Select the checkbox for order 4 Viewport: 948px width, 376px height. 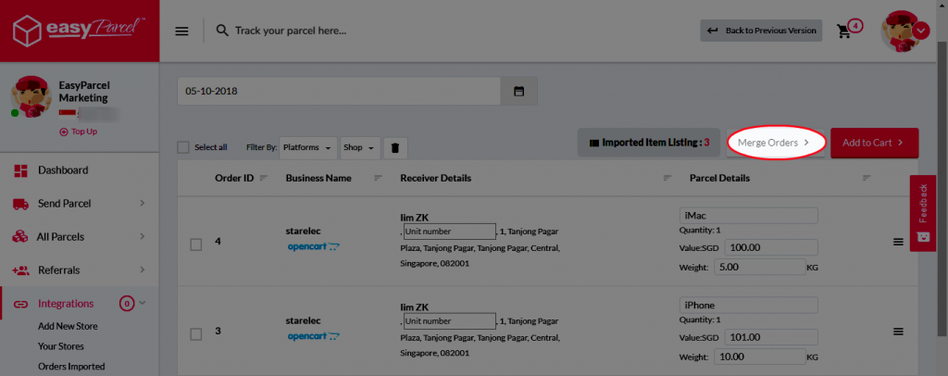[196, 244]
